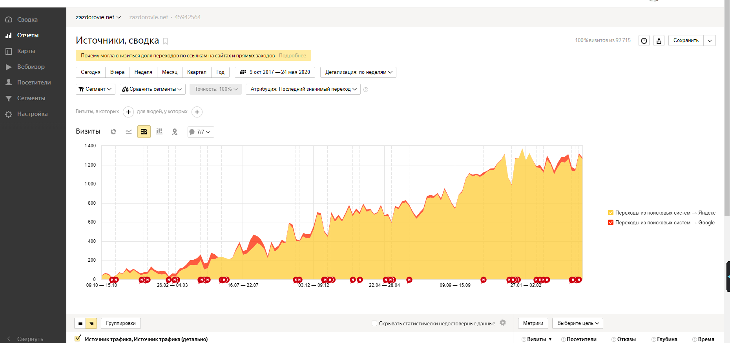Open Вебвизор in the sidebar
The width and height of the screenshot is (730, 343).
31,67
